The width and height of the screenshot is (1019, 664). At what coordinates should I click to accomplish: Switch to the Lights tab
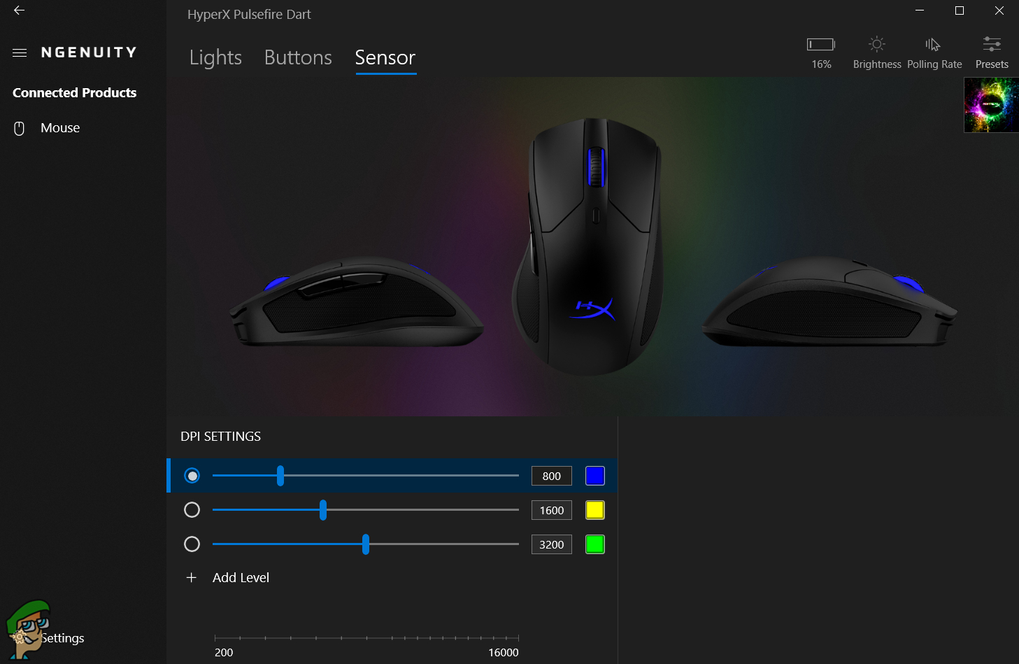(x=215, y=57)
